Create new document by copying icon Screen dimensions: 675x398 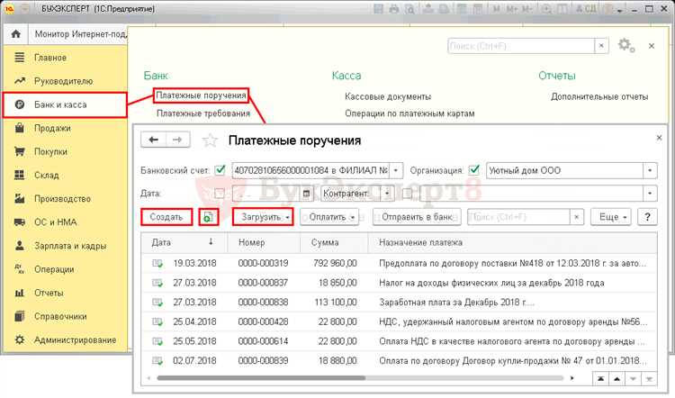[x=209, y=217]
